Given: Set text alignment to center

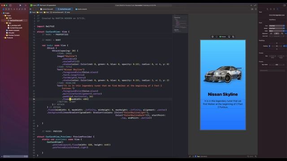Looking at the screenshot, I should coord(277,34).
